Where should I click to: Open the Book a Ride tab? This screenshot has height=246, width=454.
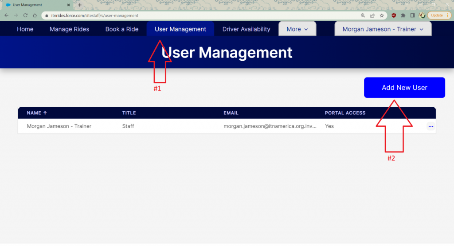pyautogui.click(x=122, y=29)
